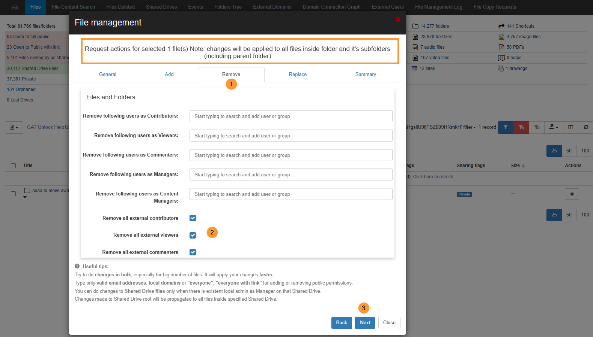Uncheck Remove all external contributors
The width and height of the screenshot is (593, 337).
(x=193, y=218)
